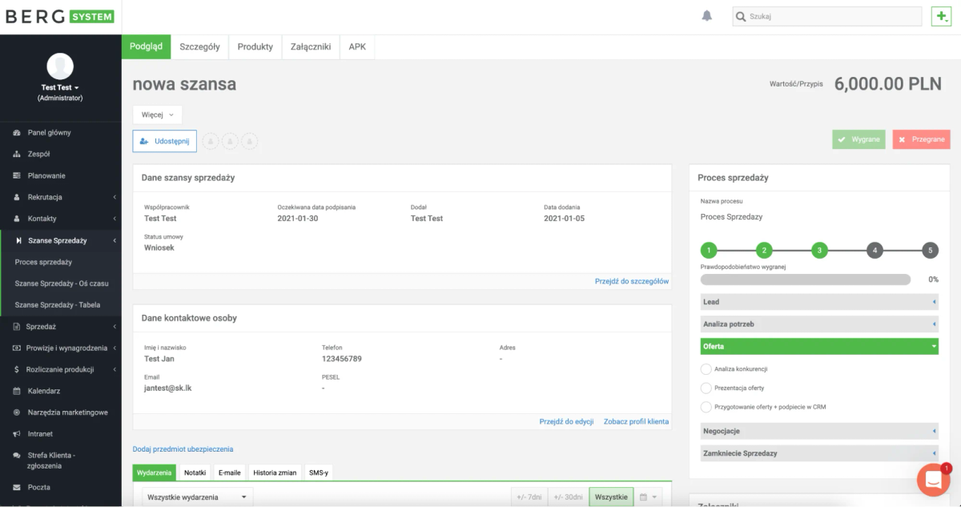Image resolution: width=961 pixels, height=507 pixels.
Task: Mark the opportunity as Przegrane
Action: click(x=921, y=139)
